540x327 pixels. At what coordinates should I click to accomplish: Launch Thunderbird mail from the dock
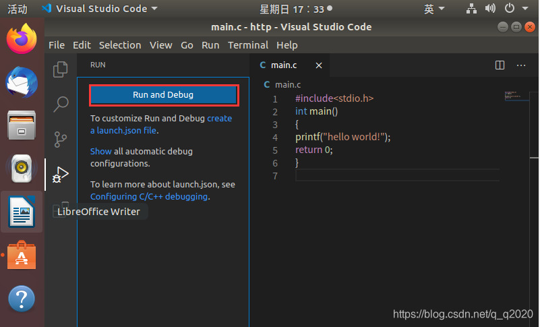point(22,82)
